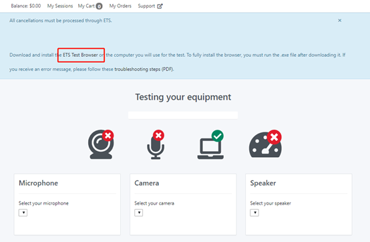
Task: Click the microphone status icon
Action: tap(156, 144)
